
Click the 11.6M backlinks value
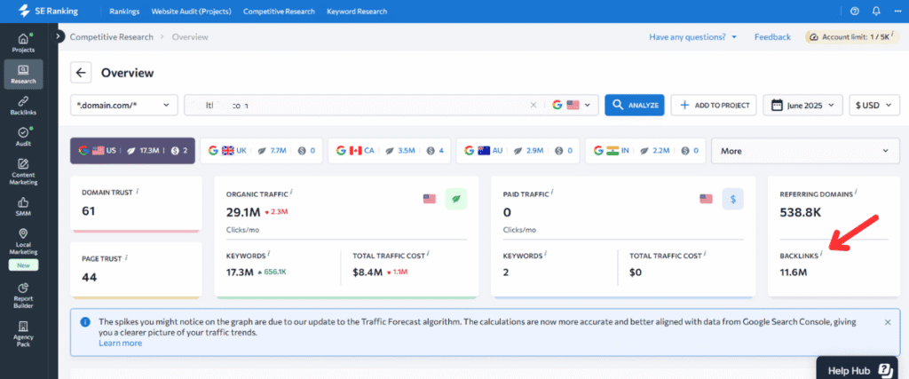pos(794,272)
